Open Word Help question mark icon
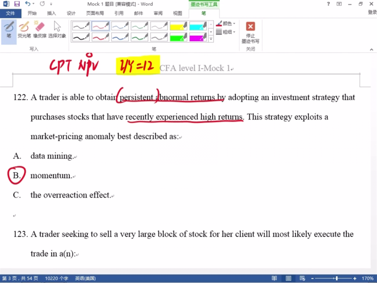Image resolution: width=377 pixels, height=283 pixels. pyautogui.click(x=328, y=4)
